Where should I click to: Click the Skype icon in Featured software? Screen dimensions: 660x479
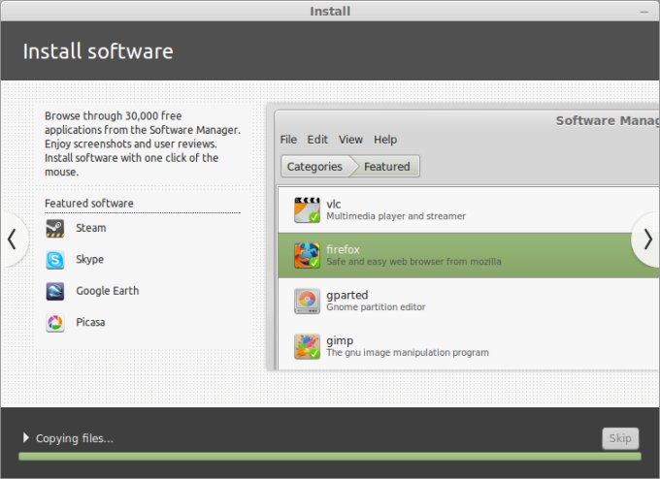pyautogui.click(x=55, y=260)
